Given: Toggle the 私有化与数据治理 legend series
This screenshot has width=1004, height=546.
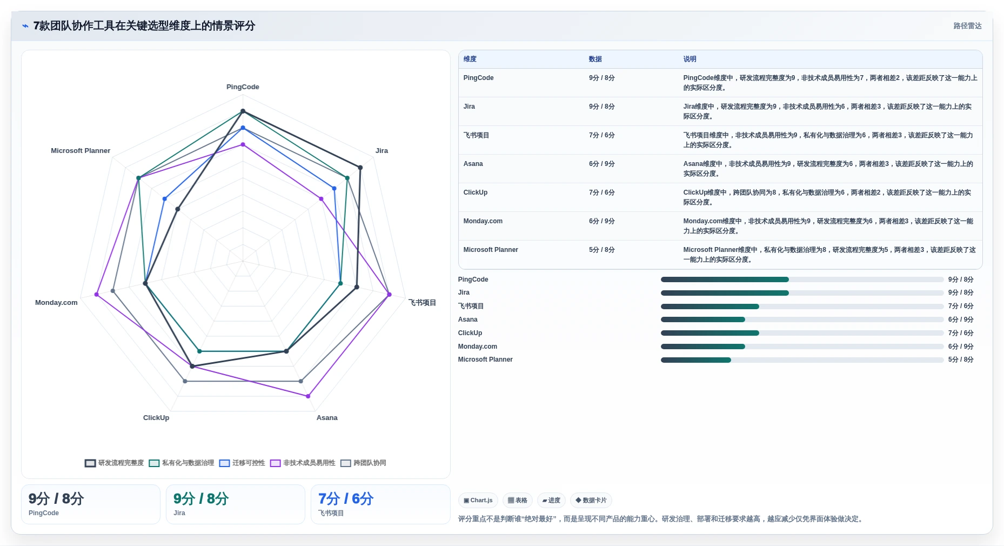Looking at the screenshot, I should pyautogui.click(x=182, y=463).
